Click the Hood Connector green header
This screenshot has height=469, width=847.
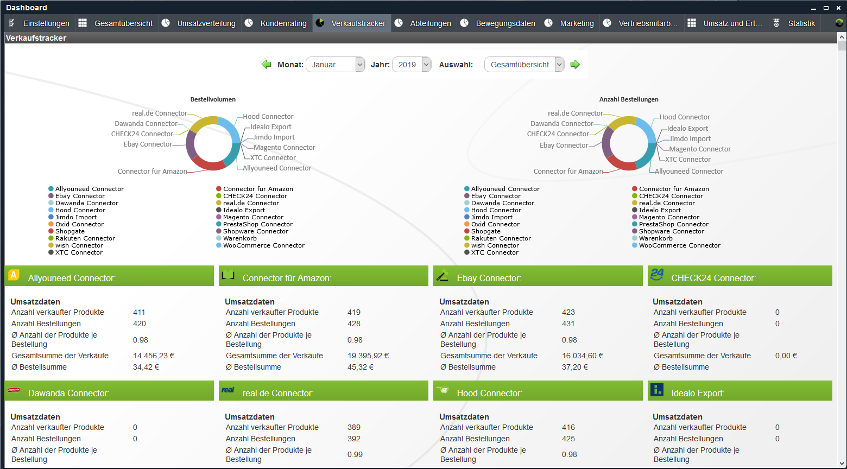[x=538, y=391]
